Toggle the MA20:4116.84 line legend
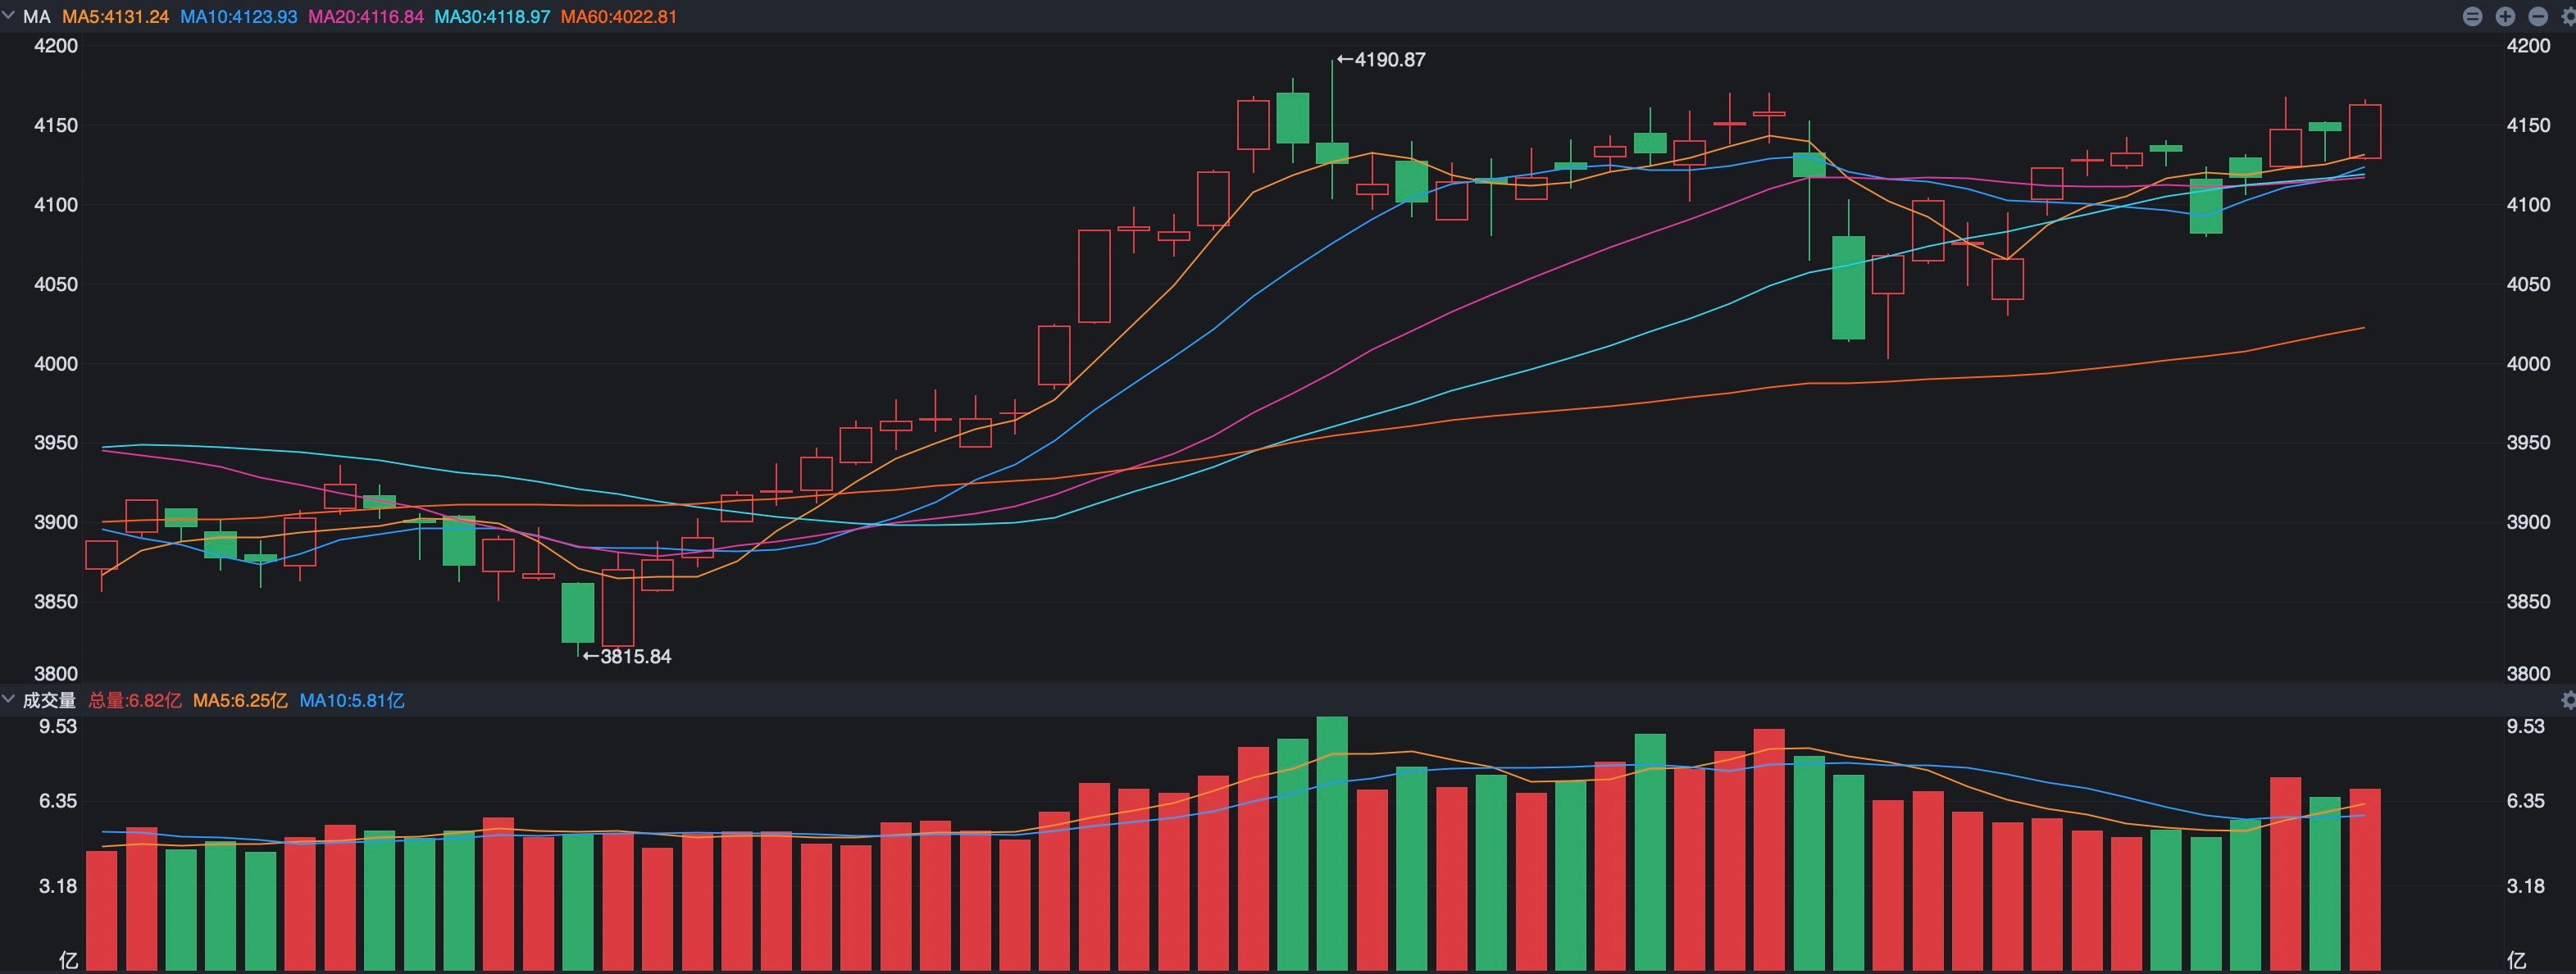Viewport: 2576px width, 974px height. pyautogui.click(x=365, y=17)
